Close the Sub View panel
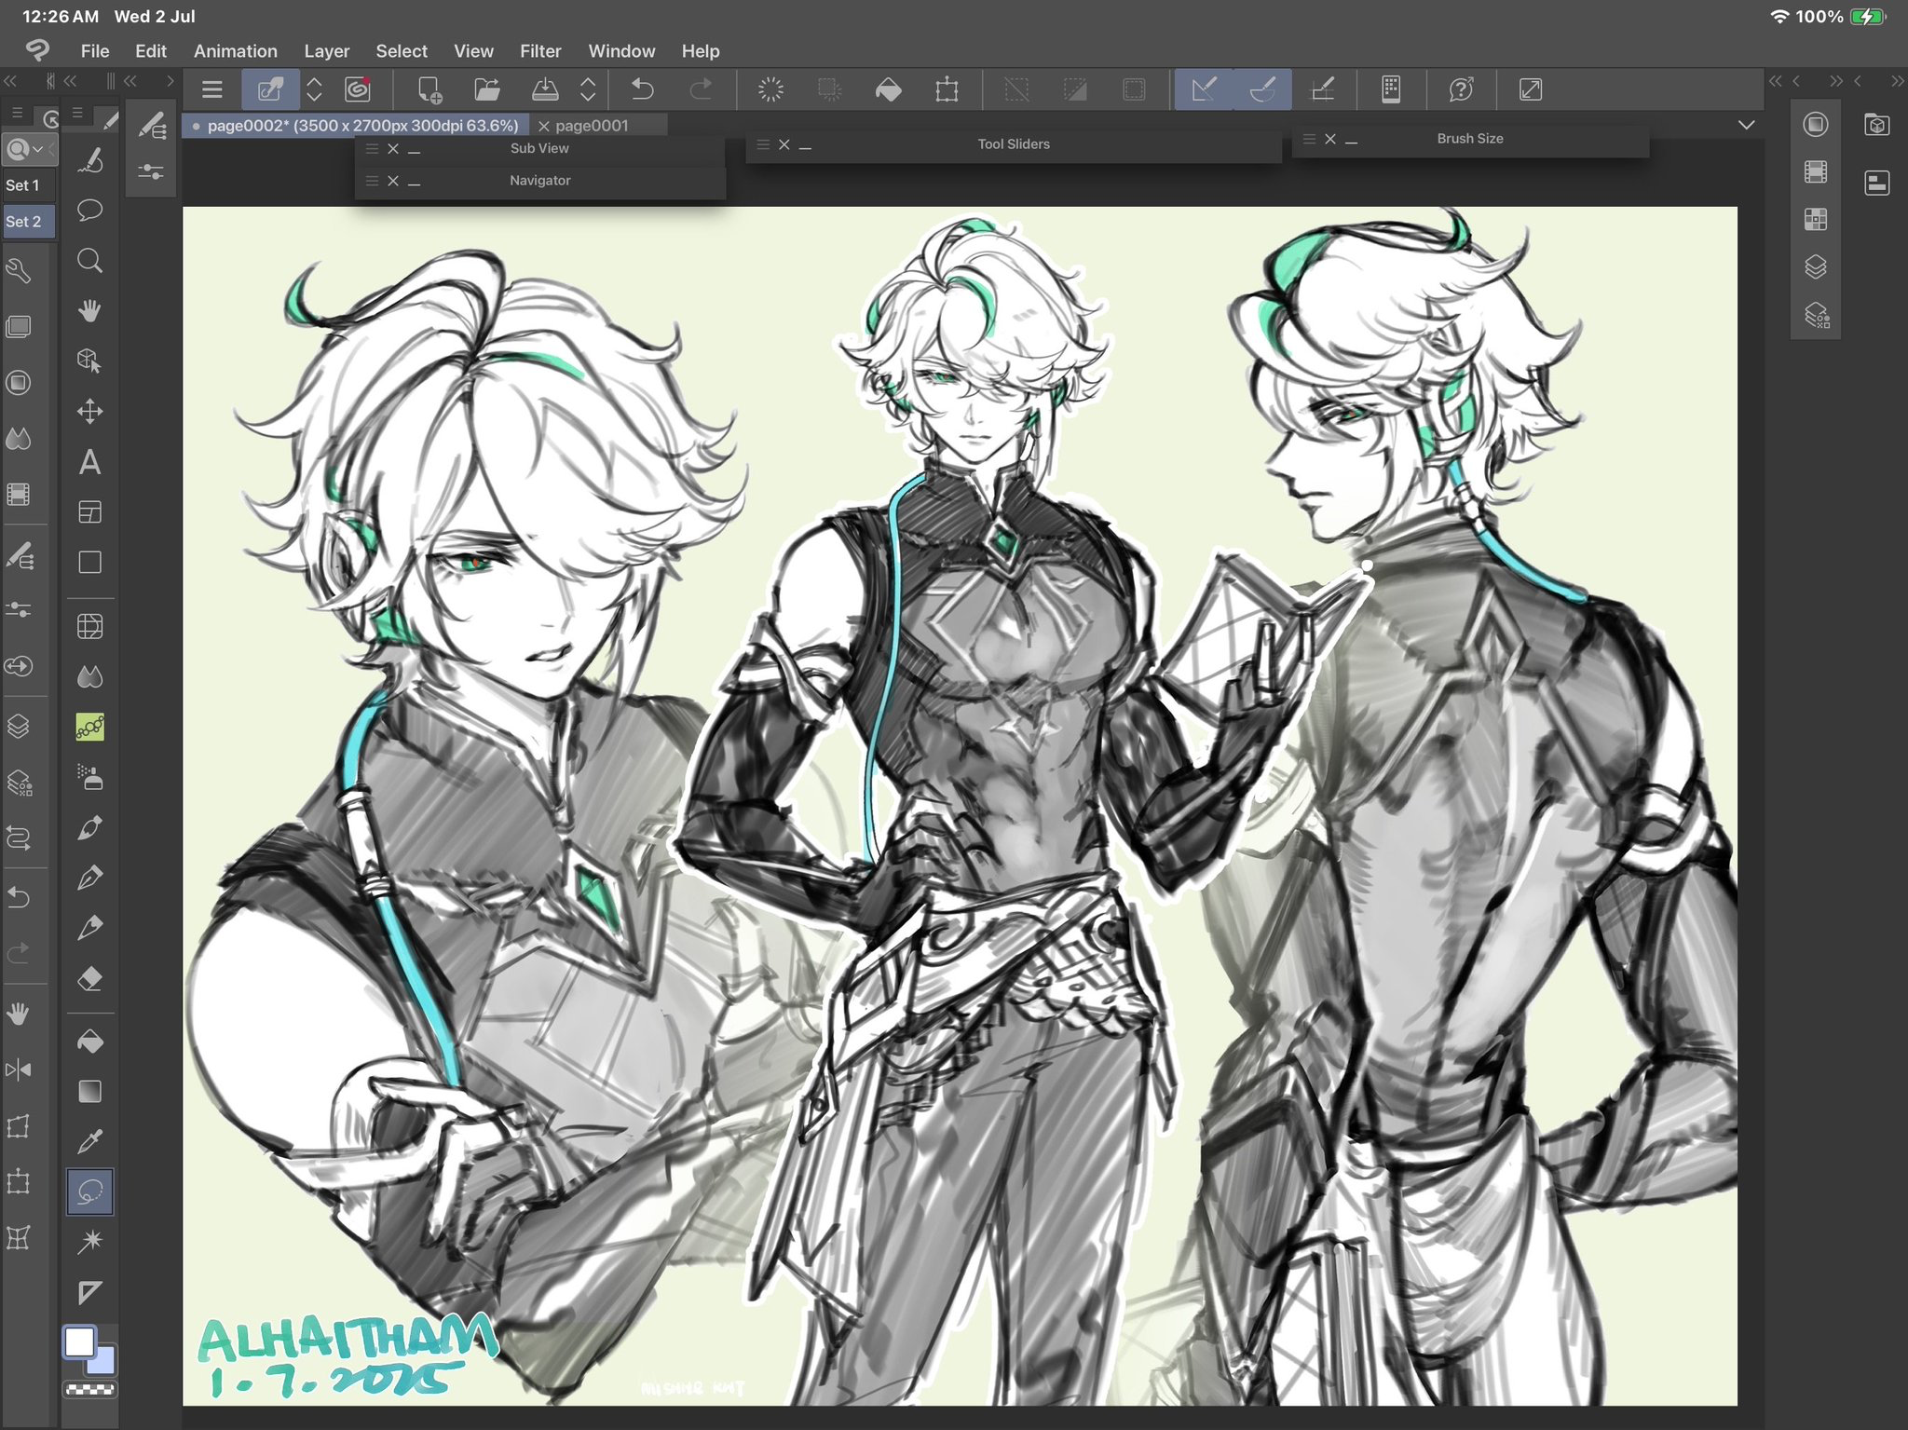Viewport: 1908px width, 1430px height. 393,148
